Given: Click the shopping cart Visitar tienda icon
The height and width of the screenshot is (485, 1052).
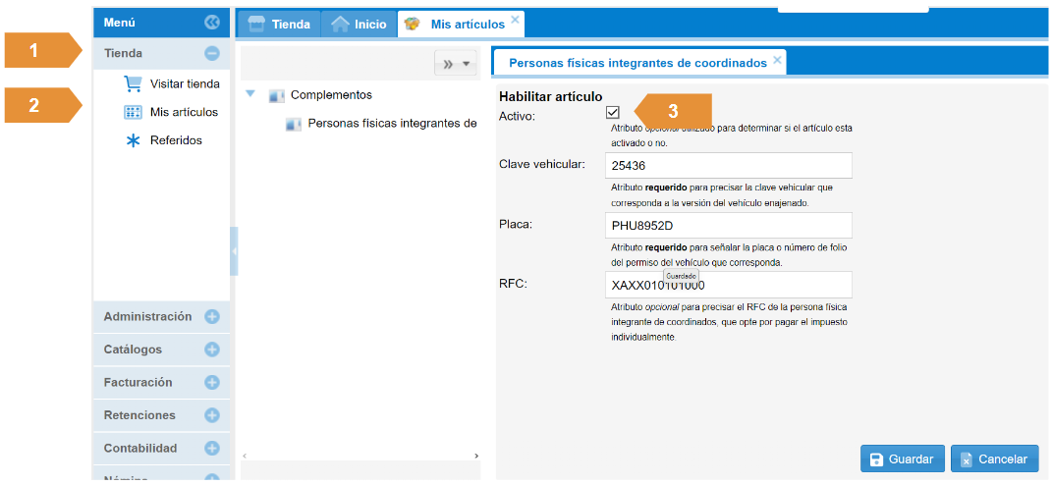Looking at the screenshot, I should point(133,83).
